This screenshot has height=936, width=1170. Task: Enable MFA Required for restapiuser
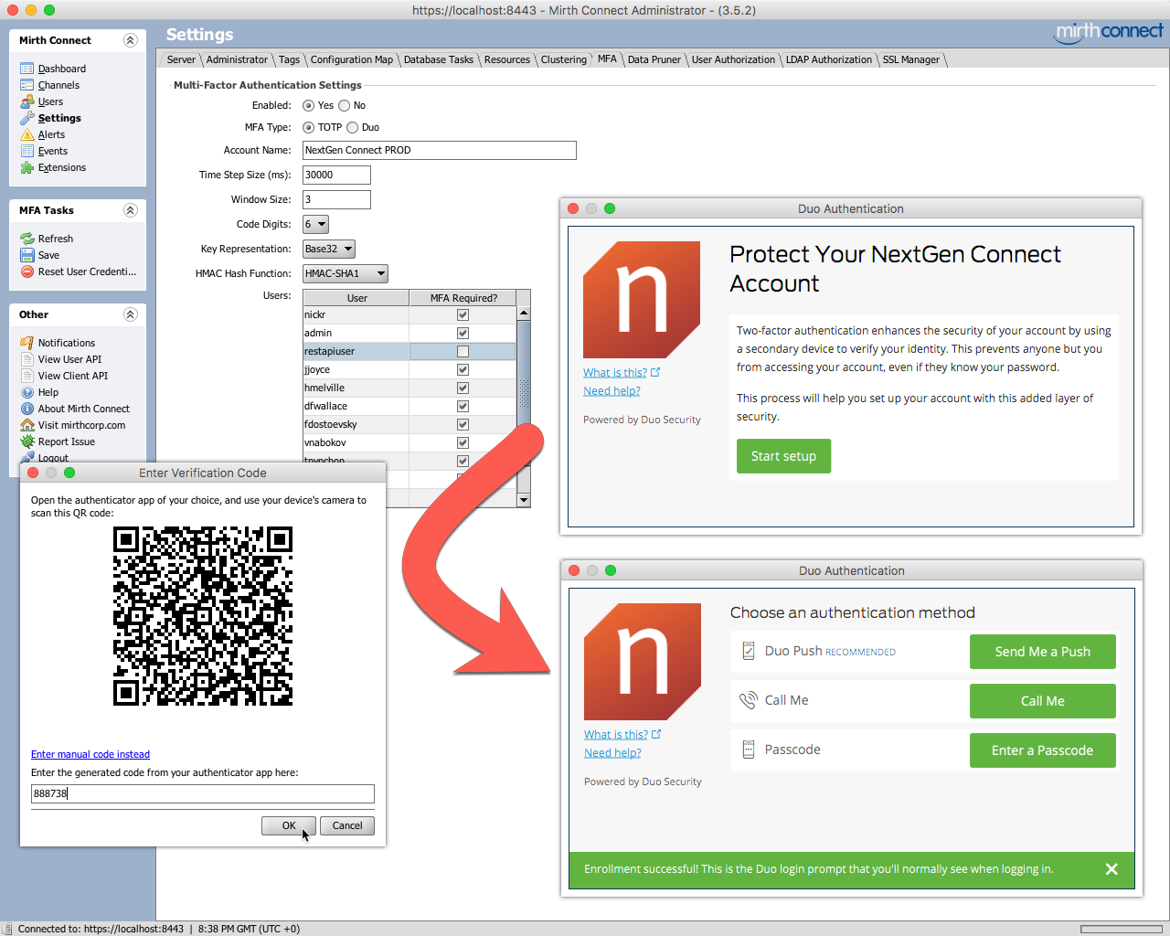click(463, 351)
